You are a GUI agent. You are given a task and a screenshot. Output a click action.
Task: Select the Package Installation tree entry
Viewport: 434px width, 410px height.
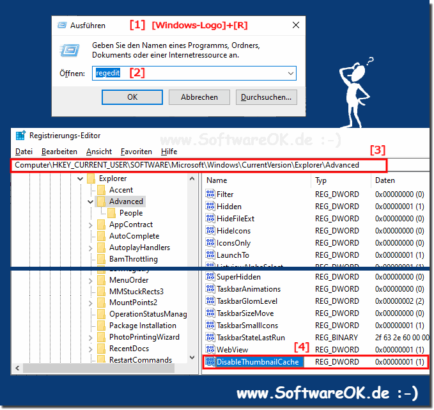click(143, 326)
